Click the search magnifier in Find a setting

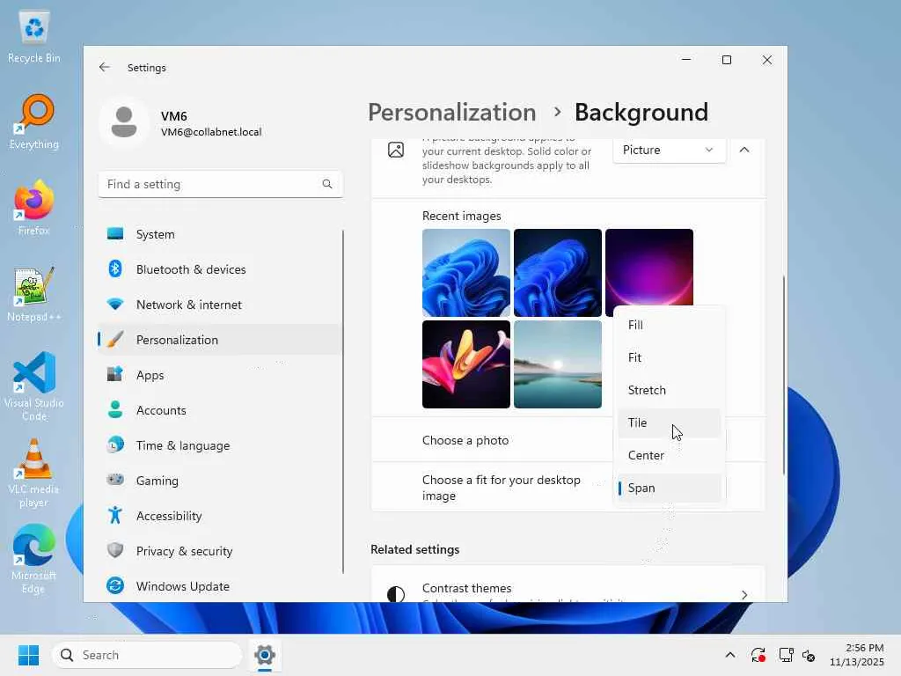pyautogui.click(x=327, y=184)
